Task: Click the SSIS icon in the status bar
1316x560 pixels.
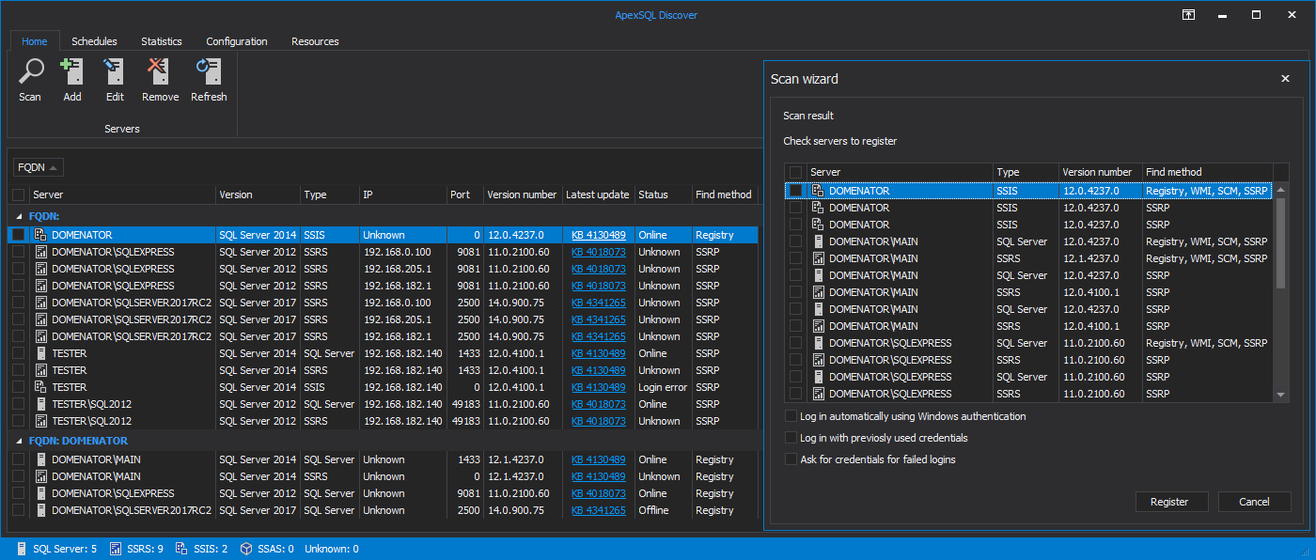Action: click(x=181, y=549)
